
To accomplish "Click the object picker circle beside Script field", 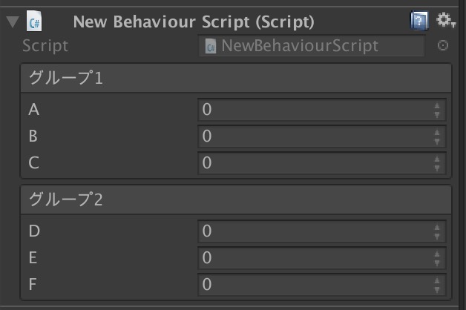I will tap(443, 46).
